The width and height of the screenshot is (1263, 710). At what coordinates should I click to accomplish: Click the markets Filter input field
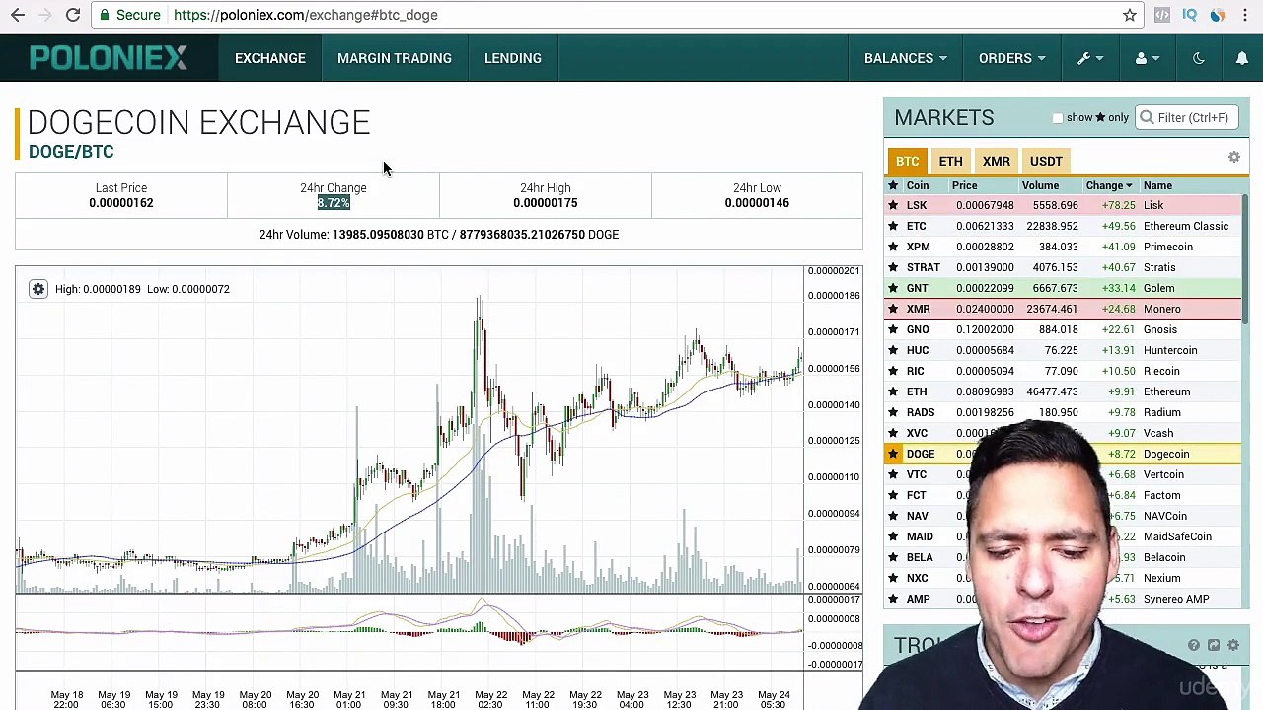click(x=1186, y=118)
